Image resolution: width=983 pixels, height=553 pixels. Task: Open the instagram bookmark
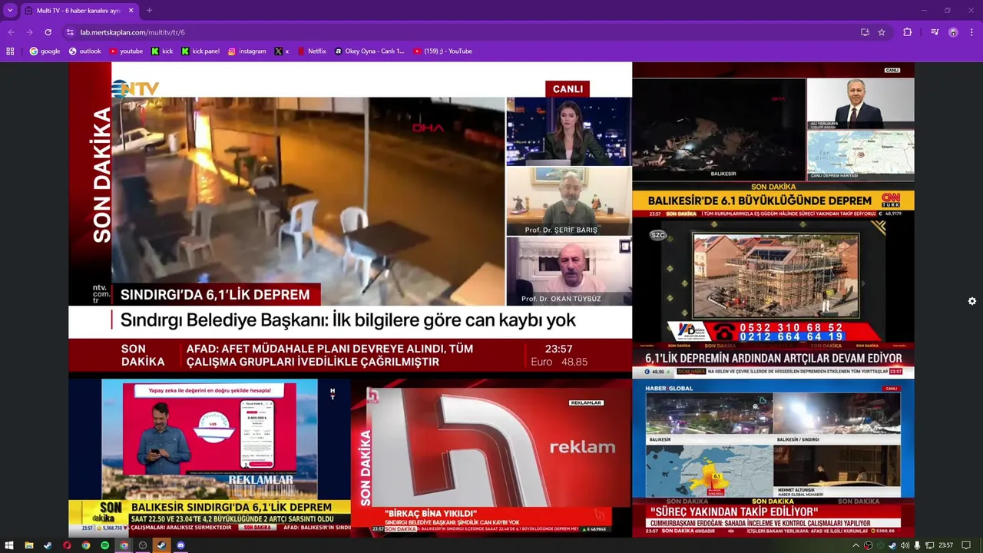[247, 51]
